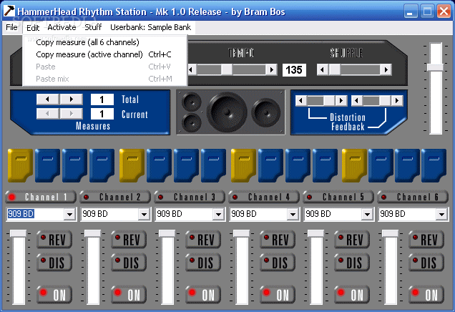
Task: Click the master volume vertical slider
Action: 435,68
